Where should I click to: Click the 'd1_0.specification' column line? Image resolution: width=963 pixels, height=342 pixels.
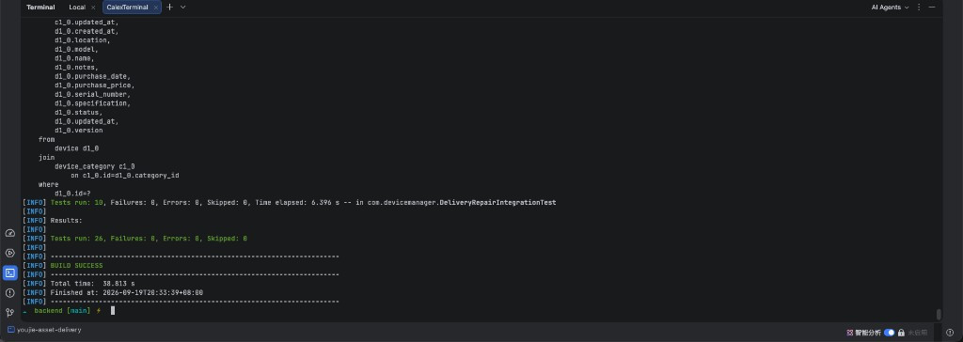[x=93, y=103]
